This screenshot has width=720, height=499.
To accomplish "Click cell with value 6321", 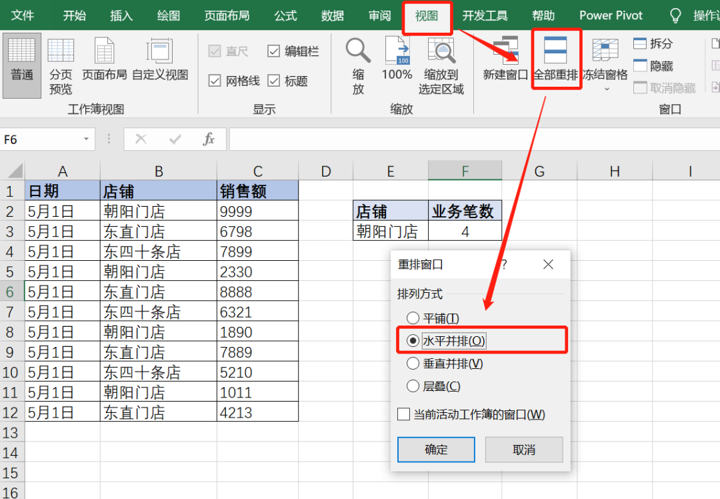I will pos(257,312).
